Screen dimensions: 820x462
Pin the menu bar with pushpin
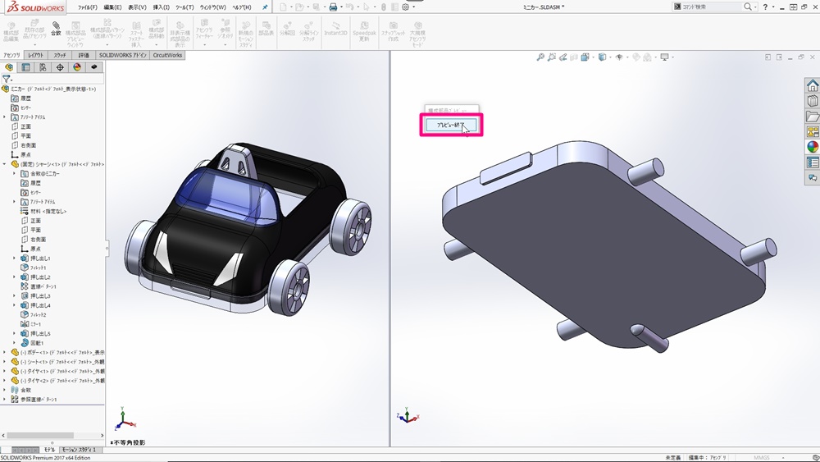[x=265, y=7]
